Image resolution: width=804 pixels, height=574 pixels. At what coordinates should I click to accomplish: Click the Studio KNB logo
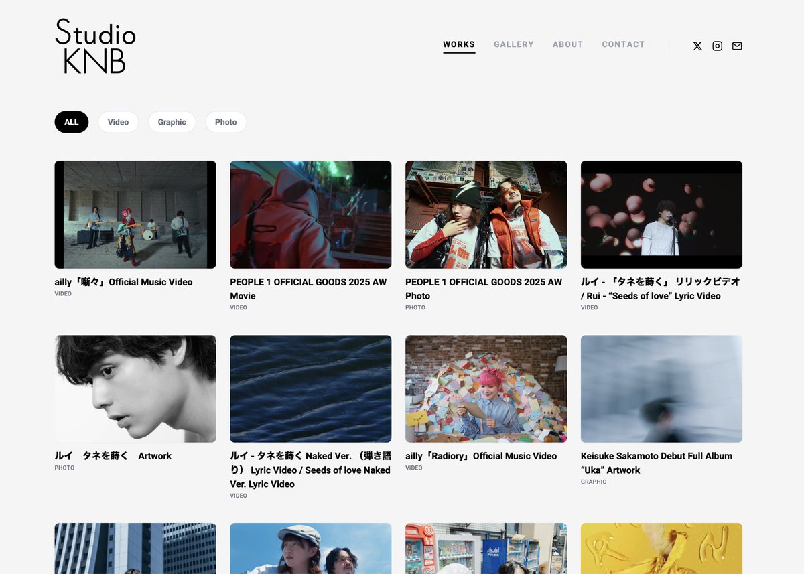coord(95,46)
